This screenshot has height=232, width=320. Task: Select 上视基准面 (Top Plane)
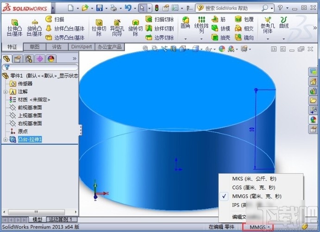30,116
